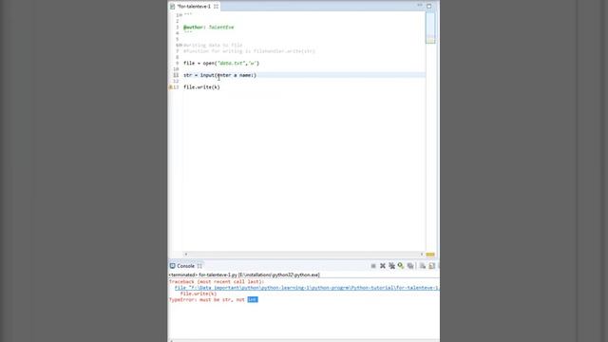Remove the launch with the X icon
The height and width of the screenshot is (342, 608).
[383, 266]
